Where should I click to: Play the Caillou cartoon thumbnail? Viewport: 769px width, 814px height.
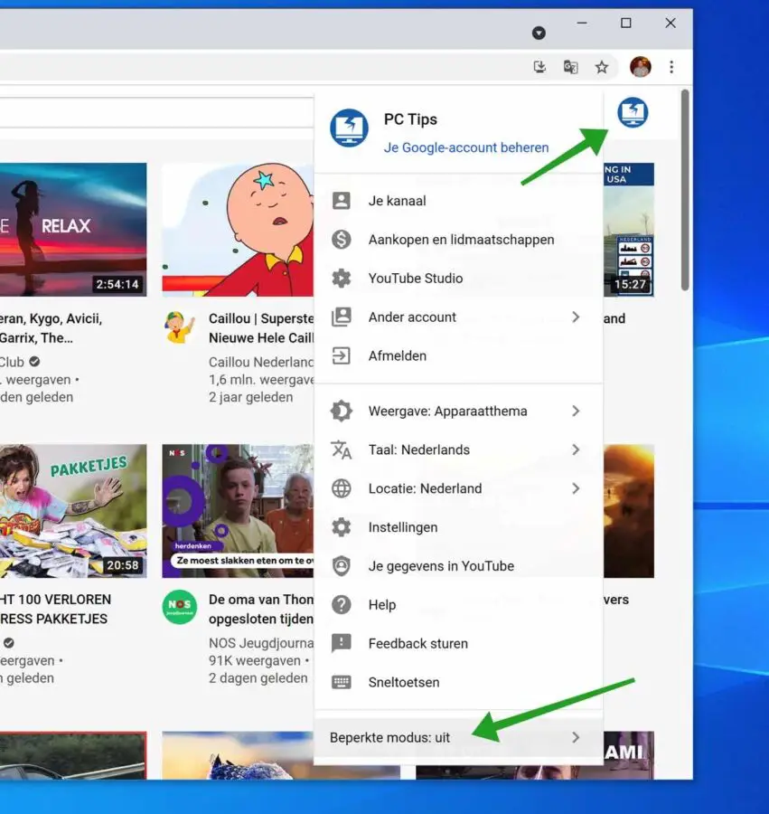(x=238, y=230)
